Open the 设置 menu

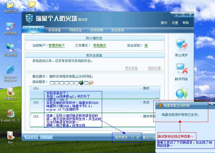(175, 23)
